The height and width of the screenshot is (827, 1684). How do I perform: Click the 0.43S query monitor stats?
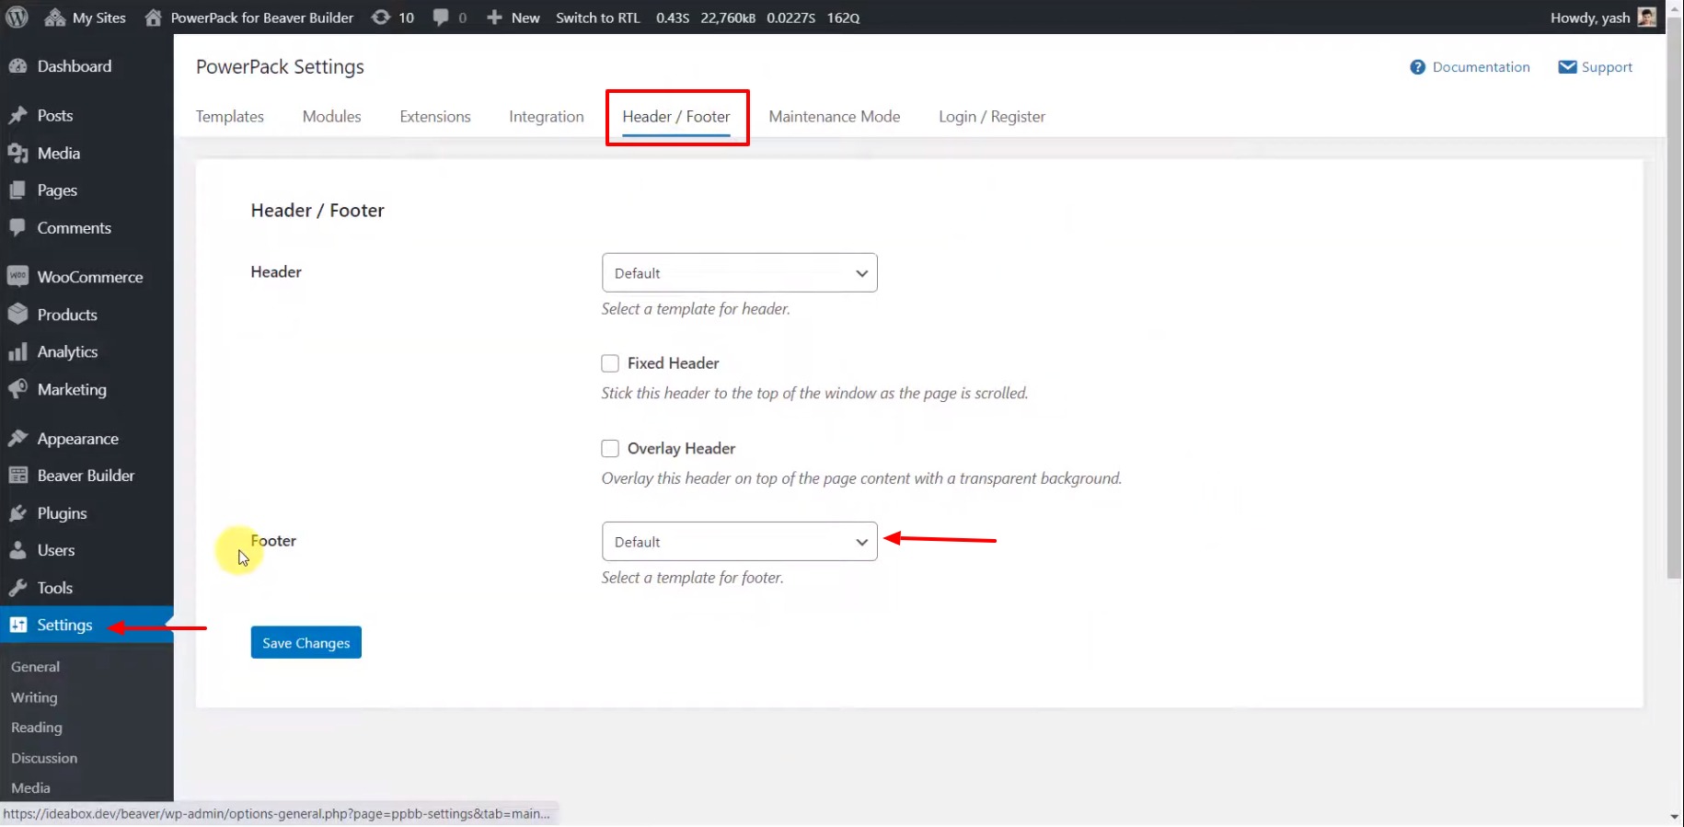click(x=673, y=17)
